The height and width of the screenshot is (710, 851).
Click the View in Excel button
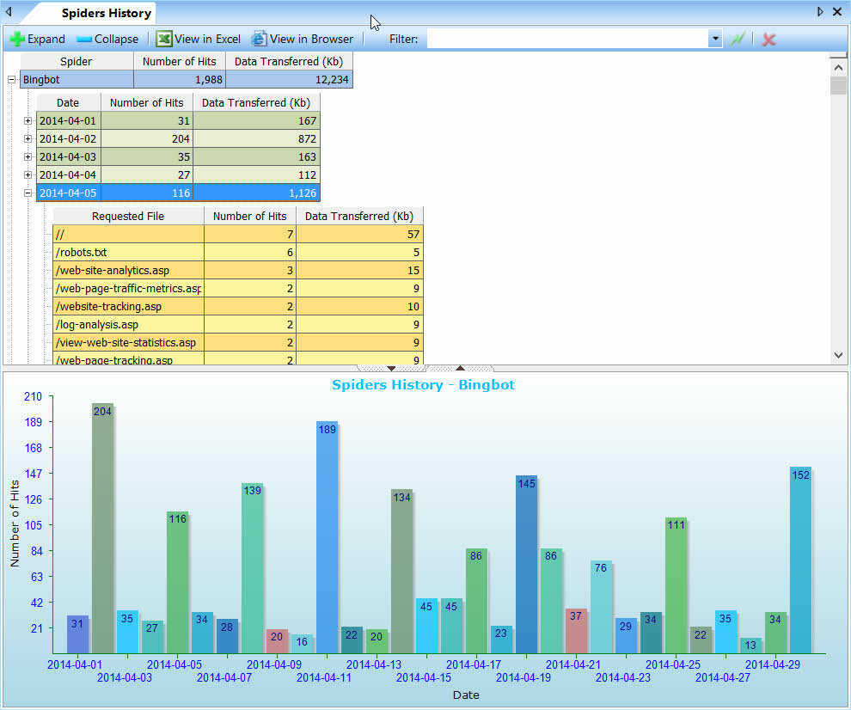tap(199, 39)
